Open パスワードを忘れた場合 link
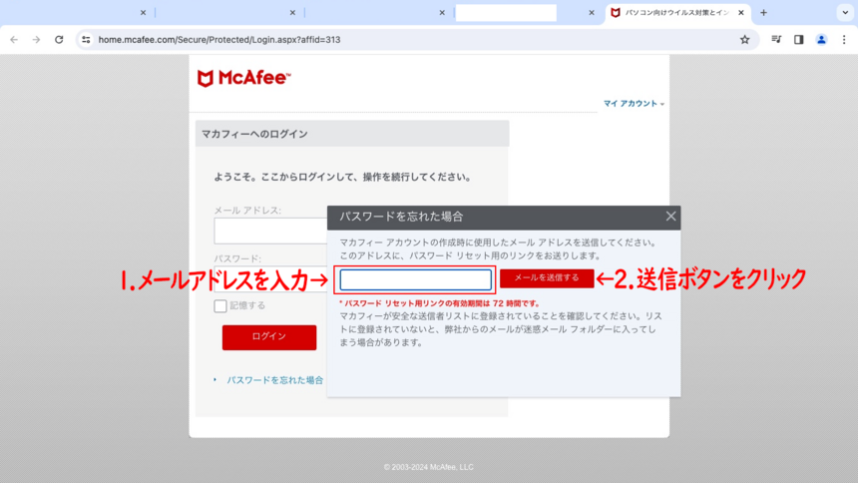The image size is (858, 483). point(274,380)
